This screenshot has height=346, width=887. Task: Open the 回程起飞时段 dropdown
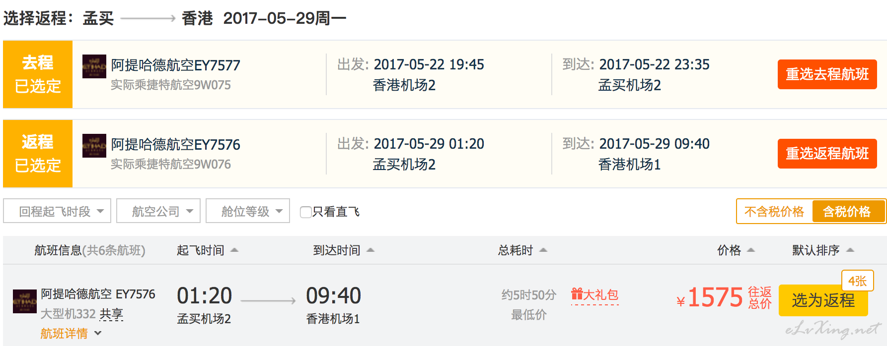(x=57, y=211)
